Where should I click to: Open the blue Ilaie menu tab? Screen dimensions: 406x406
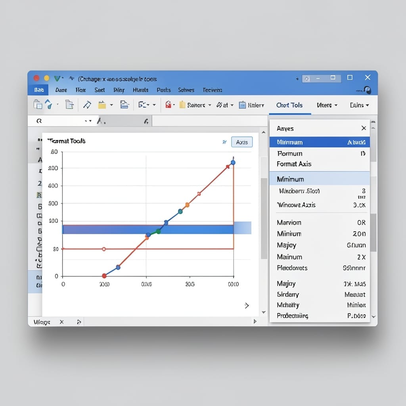pyautogui.click(x=39, y=90)
